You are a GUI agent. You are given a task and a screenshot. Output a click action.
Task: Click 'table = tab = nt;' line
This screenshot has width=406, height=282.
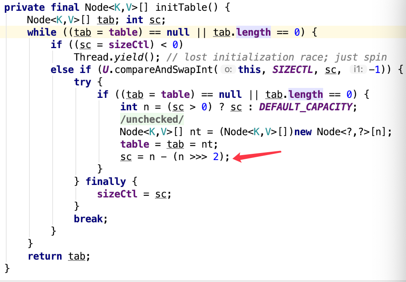pyautogui.click(x=169, y=144)
